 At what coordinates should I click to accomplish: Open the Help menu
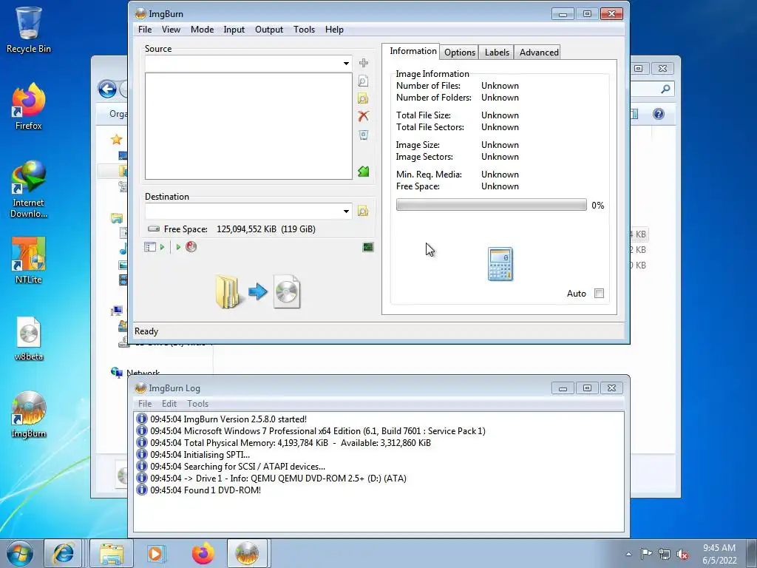click(x=334, y=30)
